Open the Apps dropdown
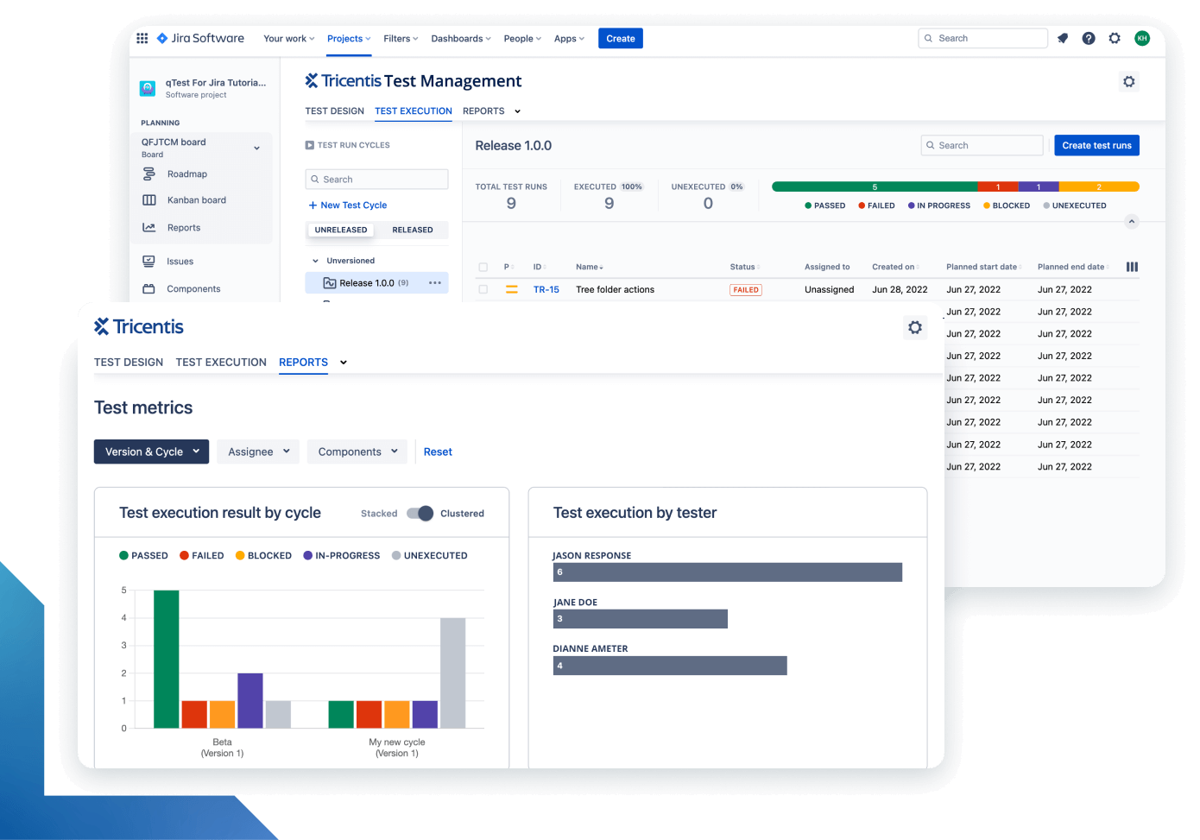Screen dimensions: 1200x840 [x=569, y=39]
